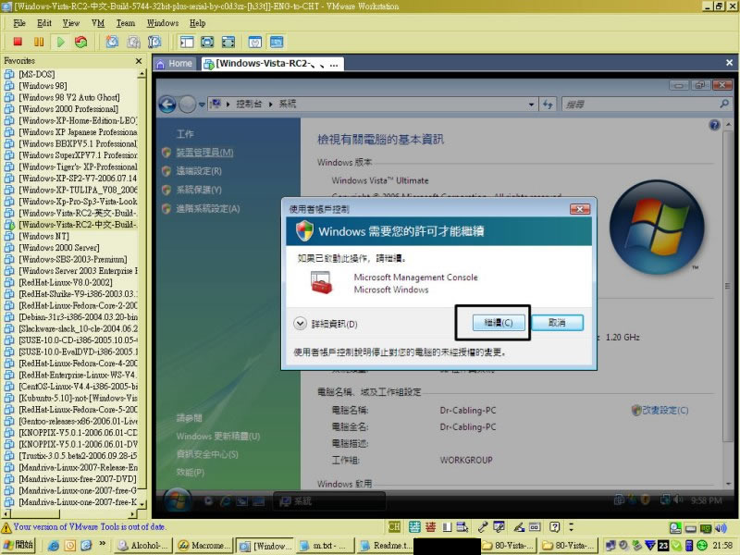Viewport: 740px width, 555px height.
Task: Click the Reset VM toolbar icon
Action: click(81, 42)
